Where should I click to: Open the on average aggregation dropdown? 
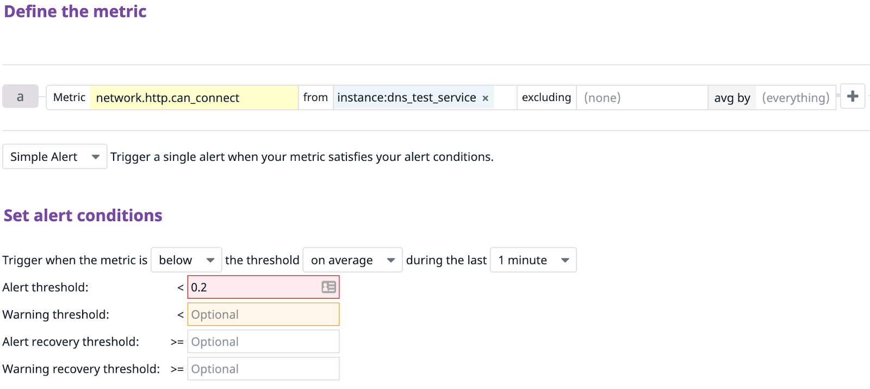352,260
